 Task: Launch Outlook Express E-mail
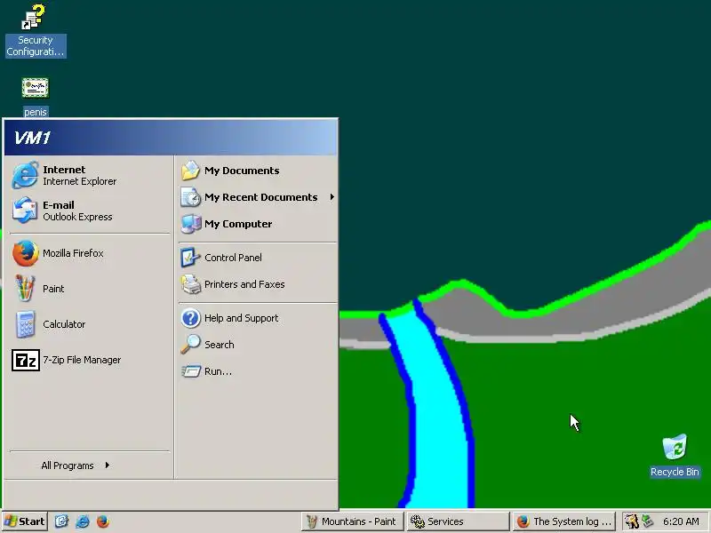click(x=90, y=211)
